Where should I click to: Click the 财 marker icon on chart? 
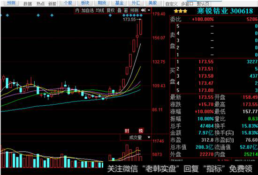tap(127, 131)
